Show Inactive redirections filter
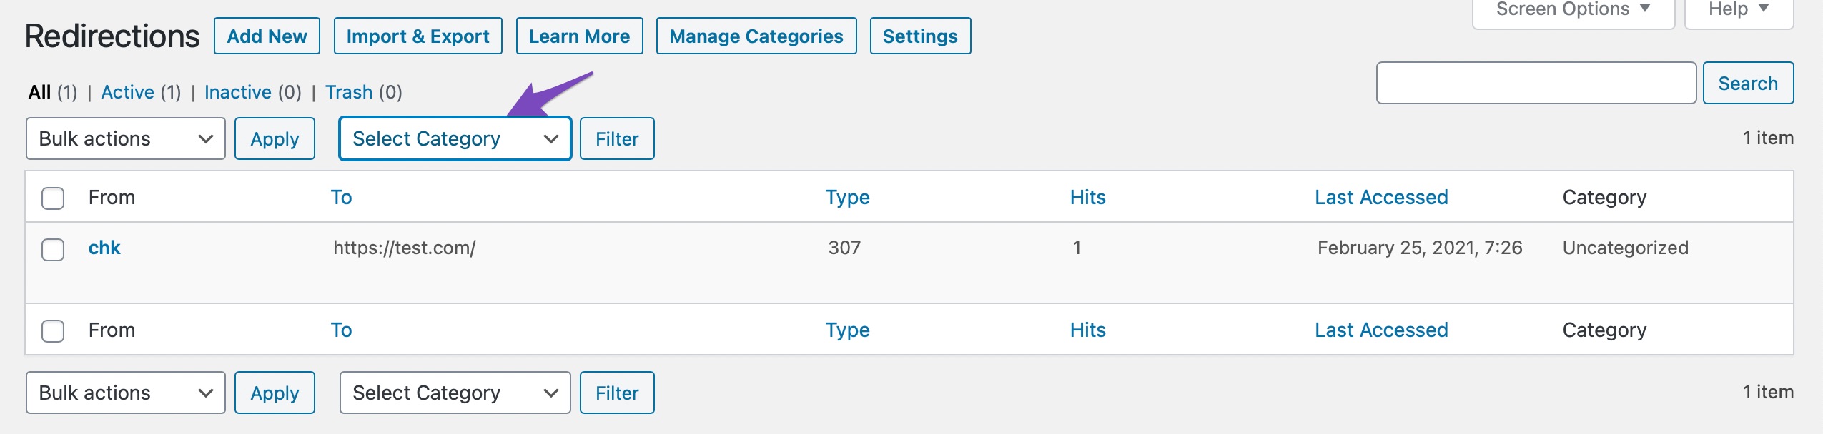Viewport: 1823px width, 434px height. pos(238,92)
